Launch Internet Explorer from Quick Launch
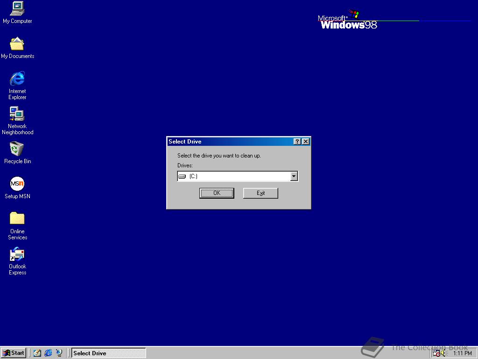 coord(48,353)
